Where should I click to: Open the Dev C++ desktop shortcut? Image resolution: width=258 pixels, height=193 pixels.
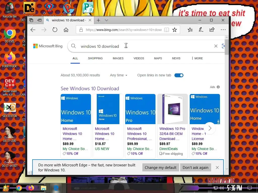pos(10,86)
